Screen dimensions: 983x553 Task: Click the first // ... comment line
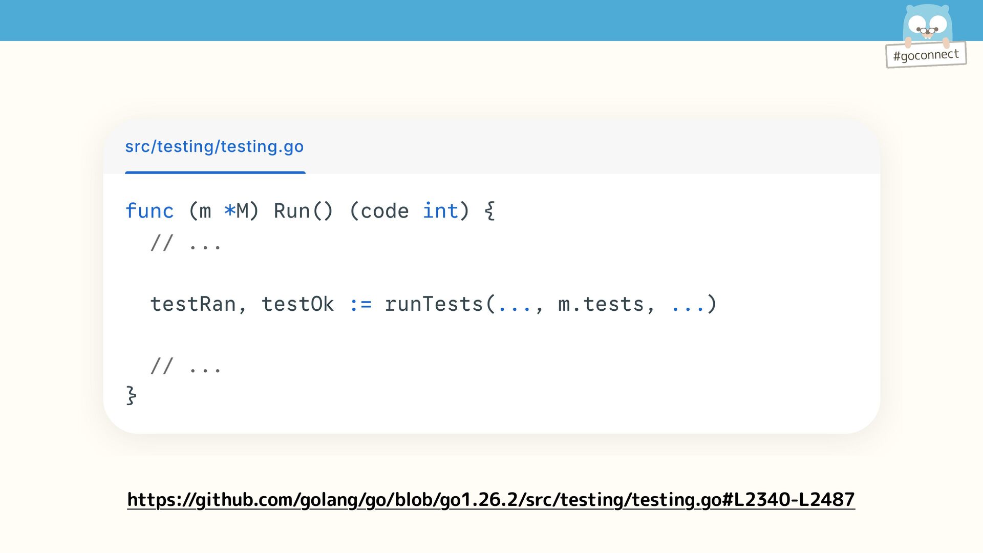[x=185, y=243]
